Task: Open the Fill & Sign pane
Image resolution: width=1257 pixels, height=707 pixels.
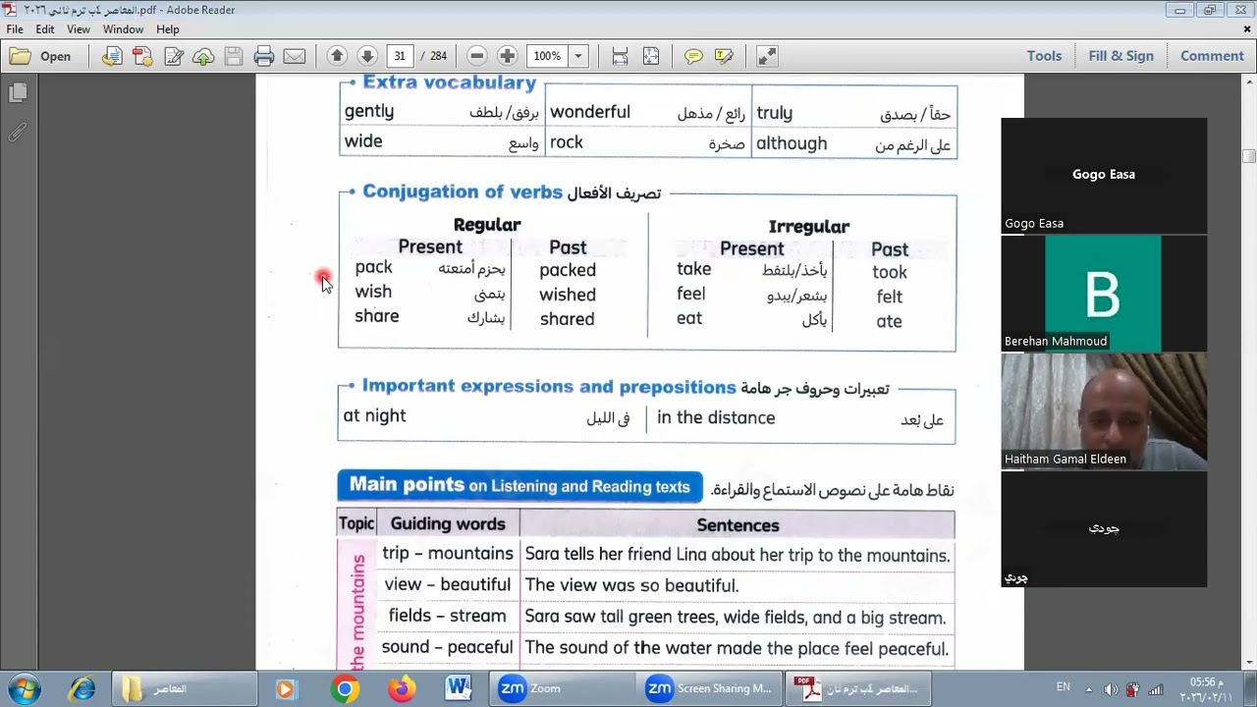Action: click(1120, 56)
